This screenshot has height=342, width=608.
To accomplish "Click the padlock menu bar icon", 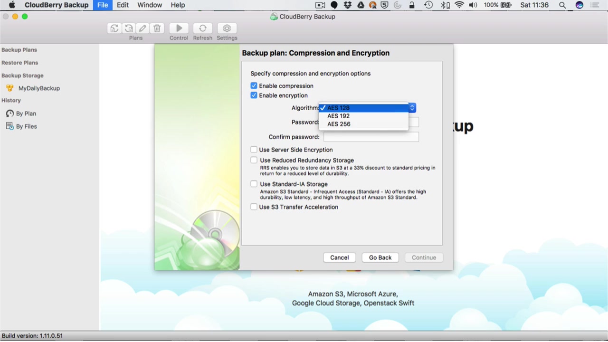I will pos(412,5).
